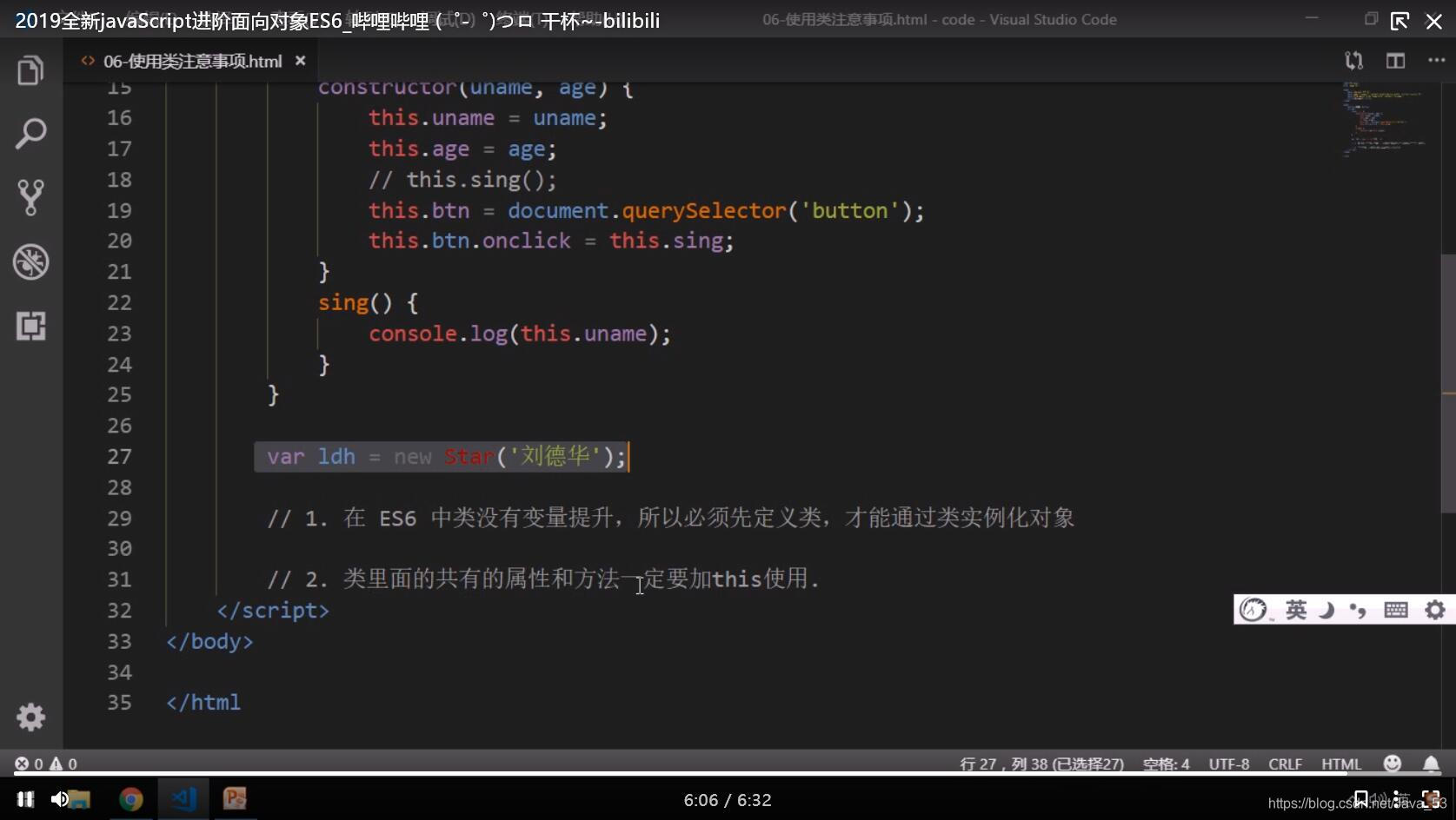
Task: Click the bookmark icon in player bottom bar
Action: [1360, 798]
